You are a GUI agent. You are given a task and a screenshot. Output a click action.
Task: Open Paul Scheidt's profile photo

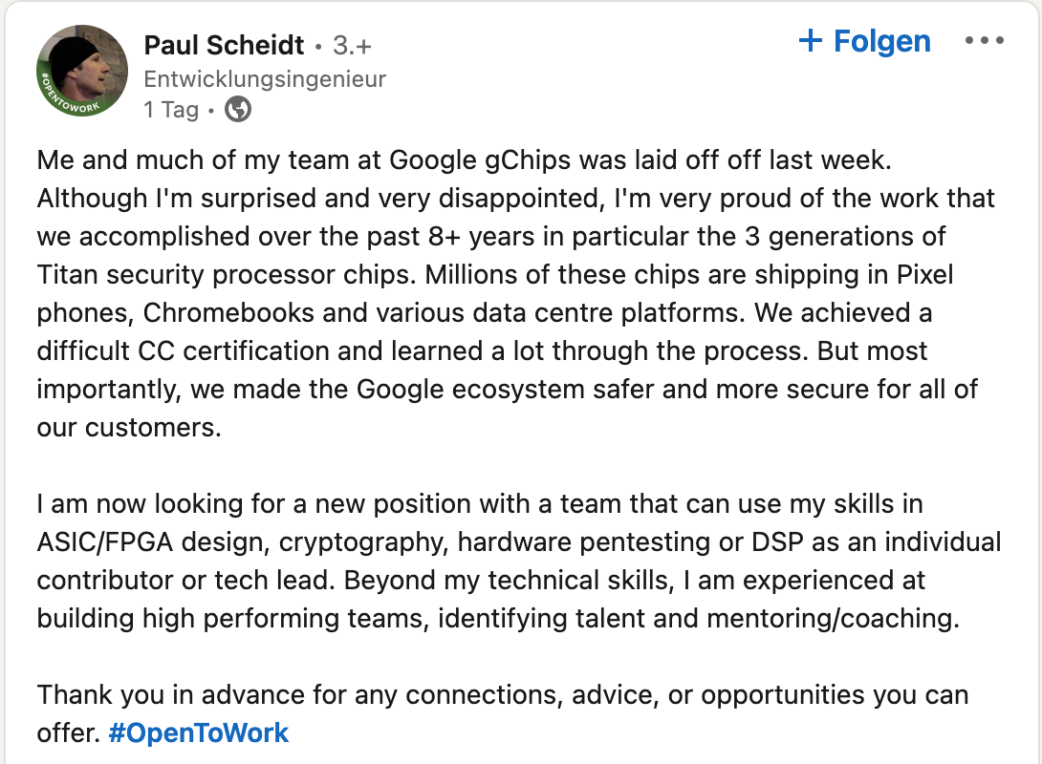pyautogui.click(x=83, y=71)
